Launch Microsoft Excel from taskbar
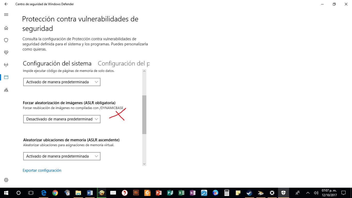This screenshot has width=352, height=198. (181, 193)
